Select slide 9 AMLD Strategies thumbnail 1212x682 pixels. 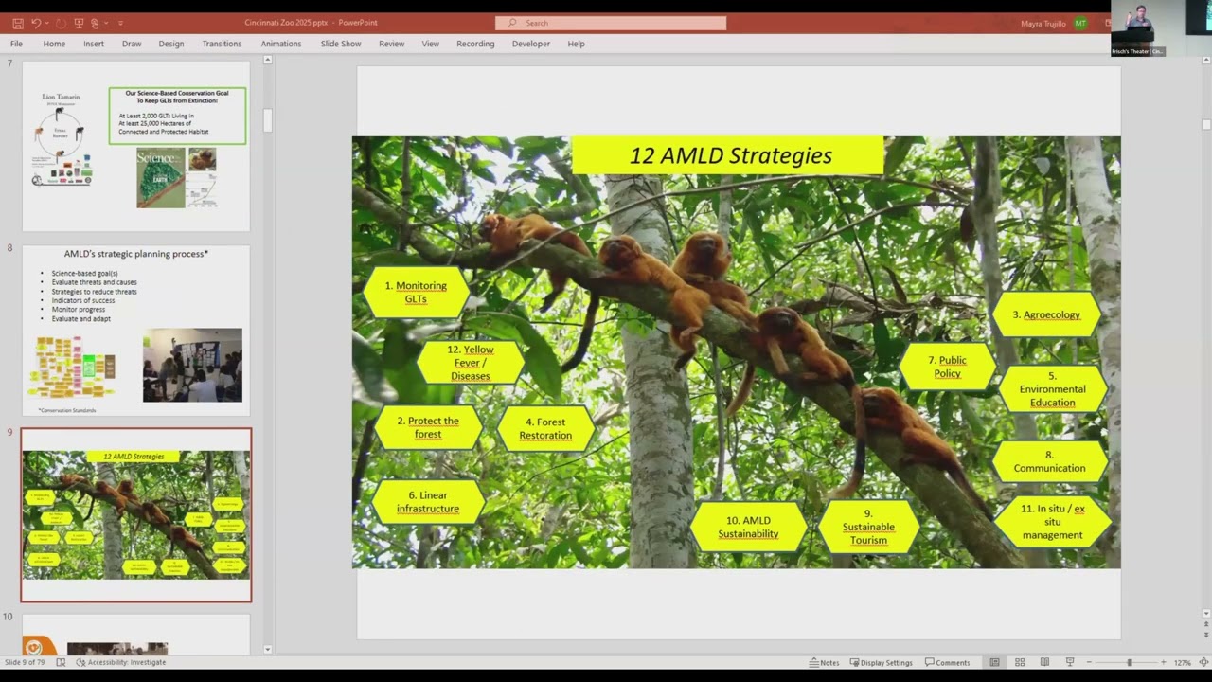[x=136, y=515]
